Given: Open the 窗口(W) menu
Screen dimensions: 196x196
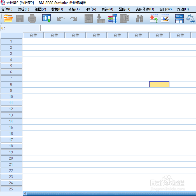Looking at the screenshot, I should pos(165,9).
